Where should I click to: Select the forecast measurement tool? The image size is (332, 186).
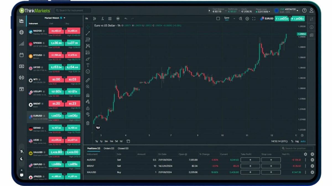88,52
